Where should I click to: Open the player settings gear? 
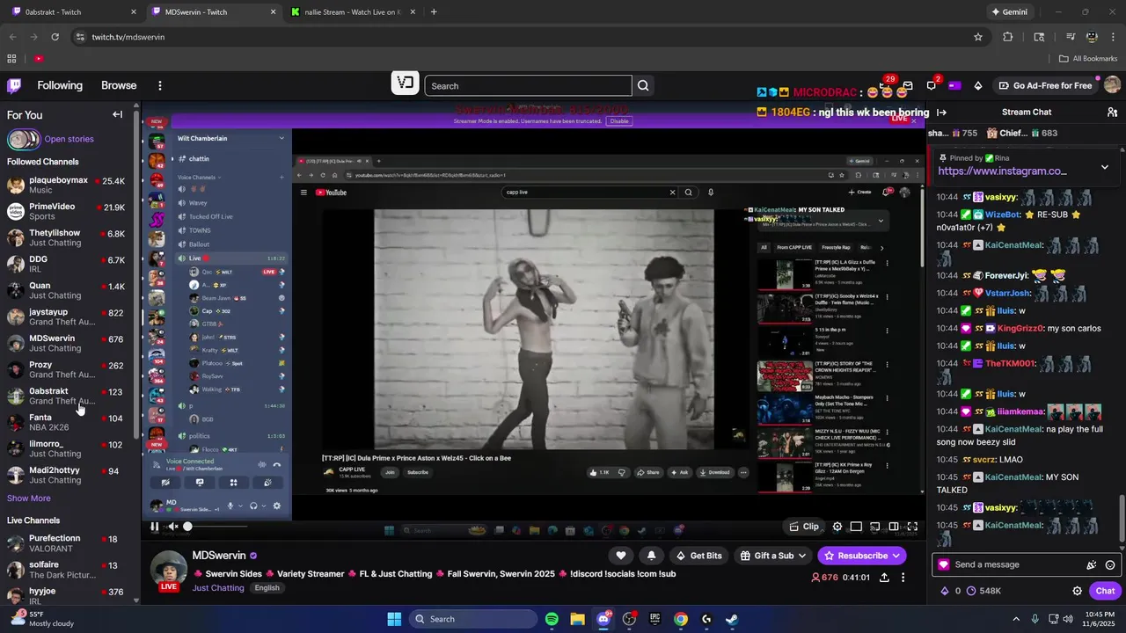[837, 527]
